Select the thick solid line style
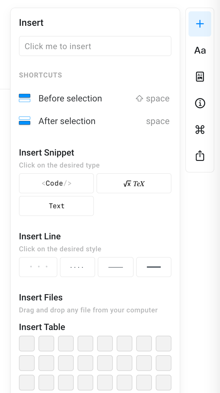 click(153, 267)
